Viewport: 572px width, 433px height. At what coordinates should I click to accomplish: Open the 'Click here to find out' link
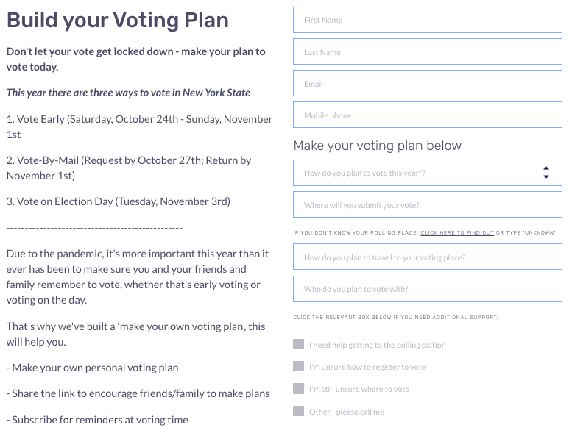(457, 233)
